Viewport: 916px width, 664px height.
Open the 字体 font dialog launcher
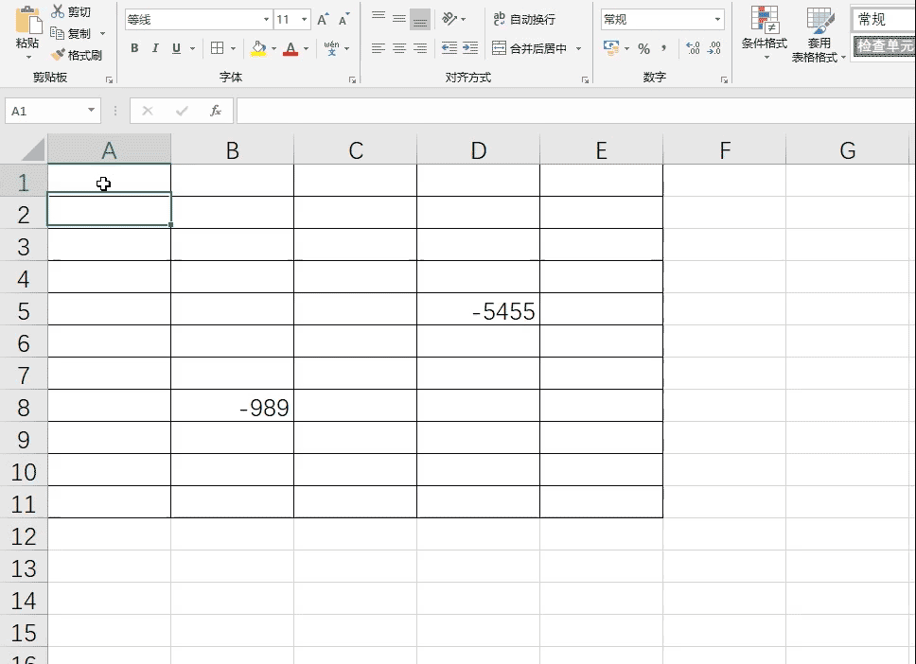[x=352, y=80]
